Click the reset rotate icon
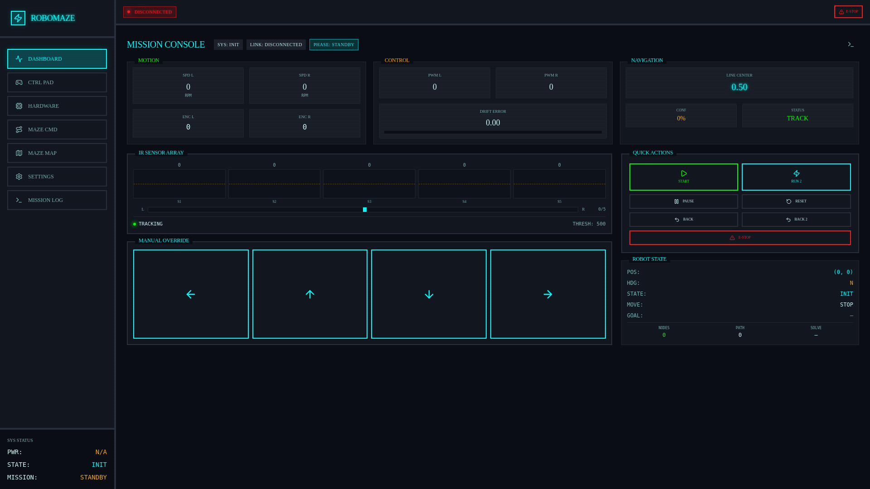 tap(789, 201)
